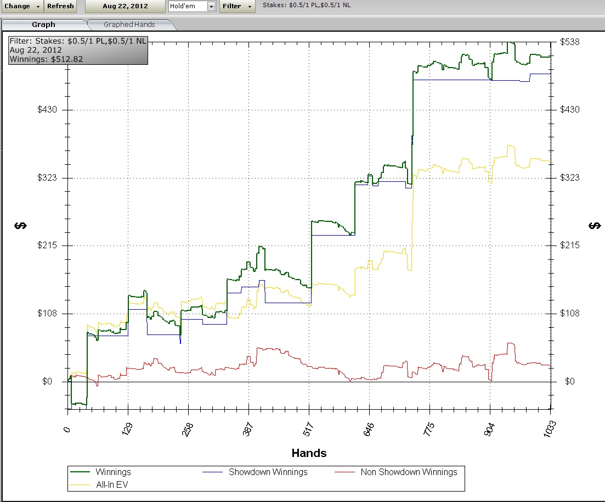Click the filter summary box showing Winnings $512.82
The width and height of the screenshot is (605, 502).
[x=78, y=50]
